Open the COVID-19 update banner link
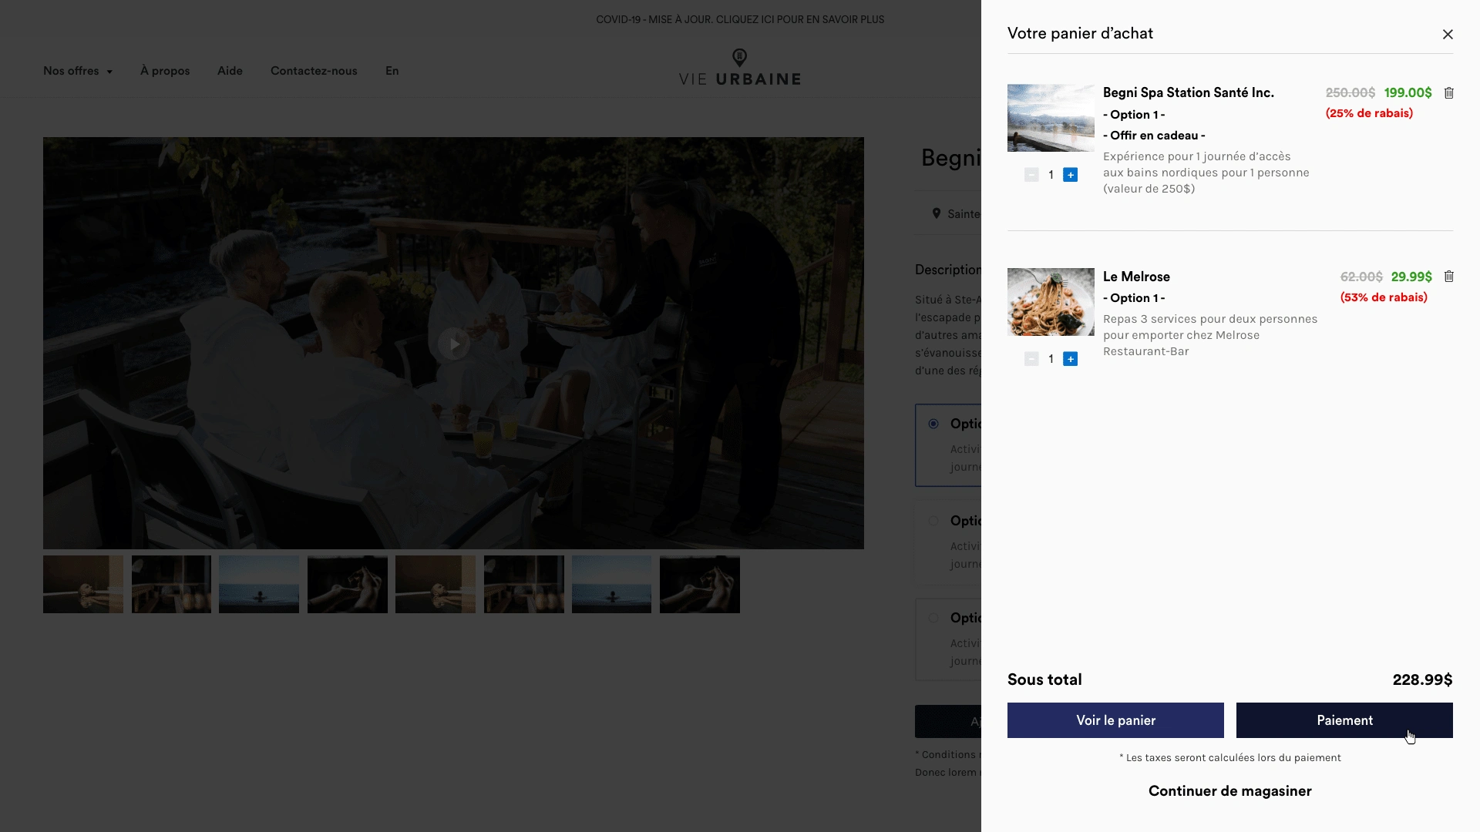This screenshot has width=1480, height=832. pyautogui.click(x=740, y=19)
